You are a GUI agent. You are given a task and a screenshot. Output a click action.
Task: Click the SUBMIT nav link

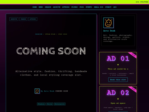pos(108,7)
